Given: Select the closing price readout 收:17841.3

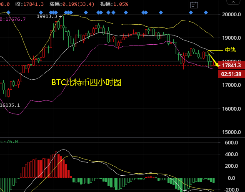Looking at the screenshot, I should click(30, 4).
